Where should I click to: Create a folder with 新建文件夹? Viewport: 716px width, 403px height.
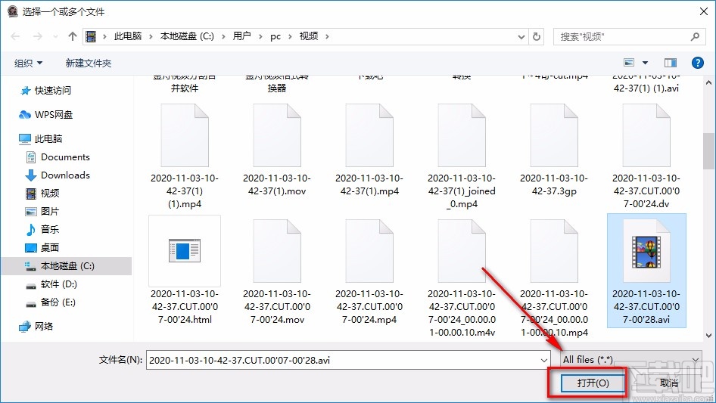(x=88, y=63)
